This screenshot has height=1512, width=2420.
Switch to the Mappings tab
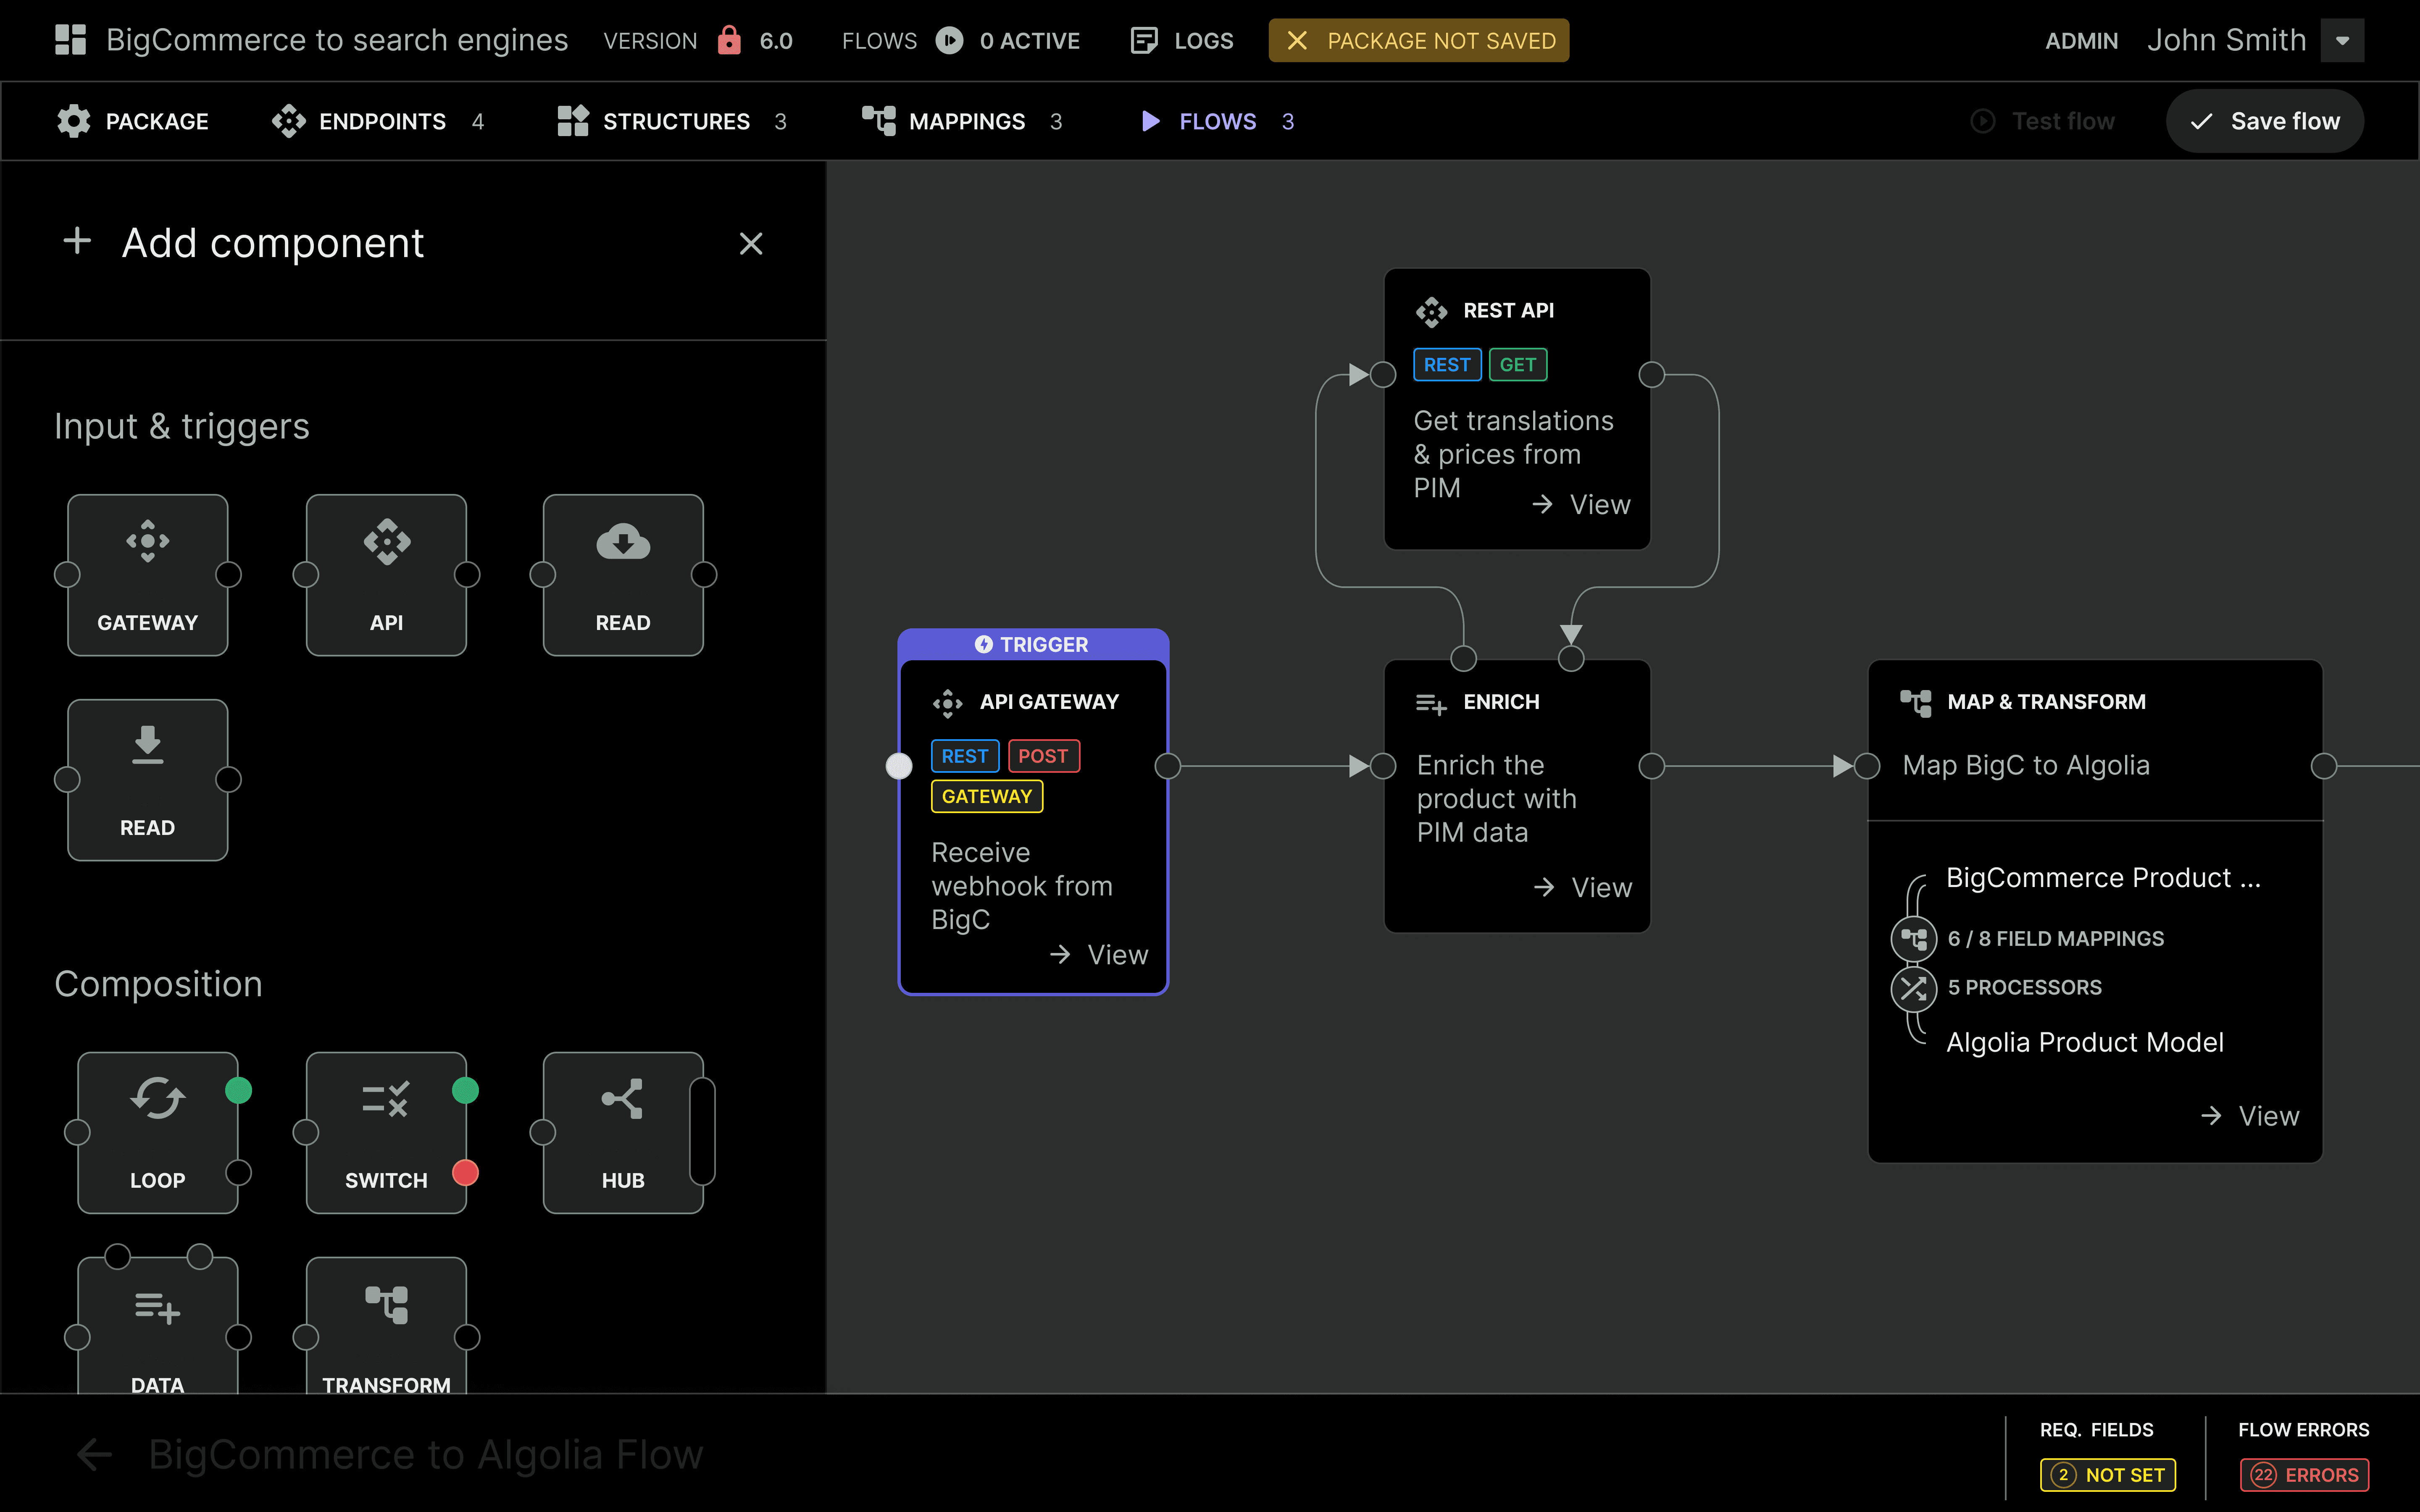[965, 121]
